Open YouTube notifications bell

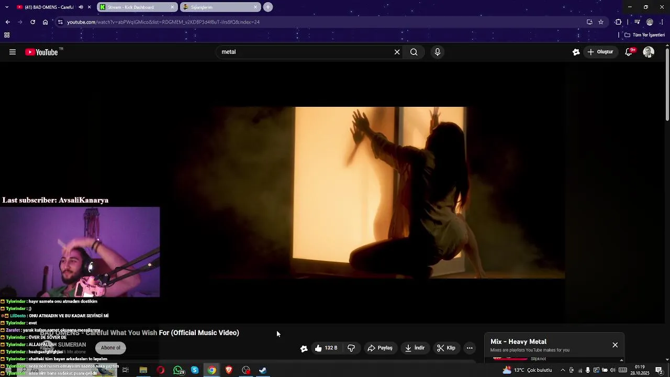(629, 52)
